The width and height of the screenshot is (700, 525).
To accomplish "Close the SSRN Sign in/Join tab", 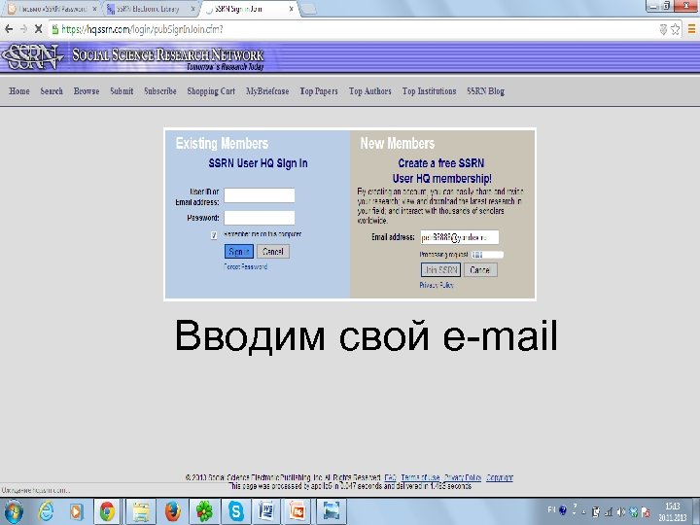I will click(x=291, y=9).
